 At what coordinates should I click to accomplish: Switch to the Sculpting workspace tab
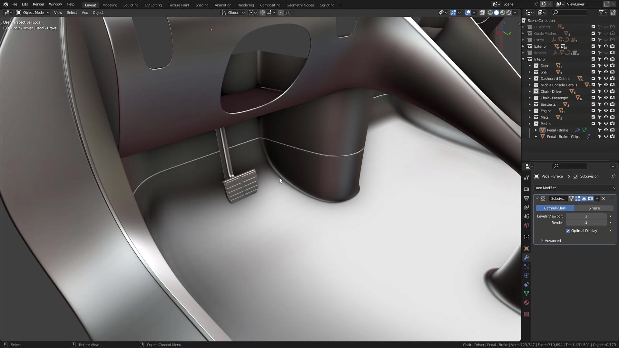pyautogui.click(x=131, y=5)
